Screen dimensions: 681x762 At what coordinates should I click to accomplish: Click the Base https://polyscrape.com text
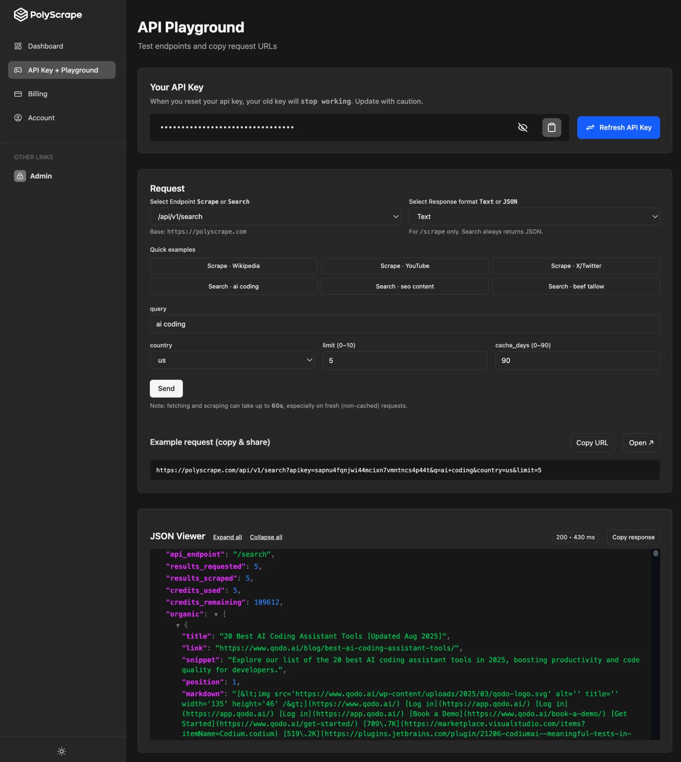click(x=198, y=232)
